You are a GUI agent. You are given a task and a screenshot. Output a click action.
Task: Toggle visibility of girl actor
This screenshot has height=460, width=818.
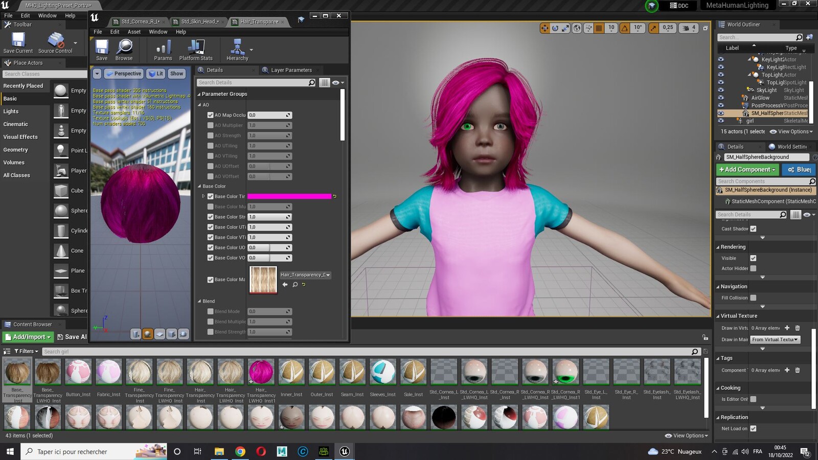tap(721, 121)
